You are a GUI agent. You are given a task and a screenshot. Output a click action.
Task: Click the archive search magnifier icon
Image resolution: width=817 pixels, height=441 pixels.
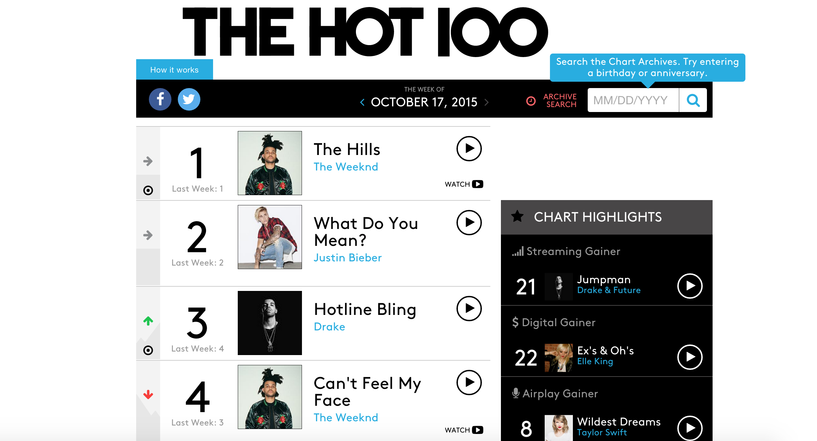693,100
